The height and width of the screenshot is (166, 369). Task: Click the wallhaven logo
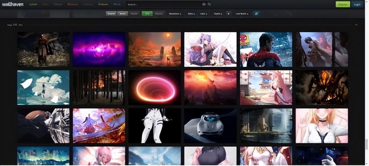[13, 4]
